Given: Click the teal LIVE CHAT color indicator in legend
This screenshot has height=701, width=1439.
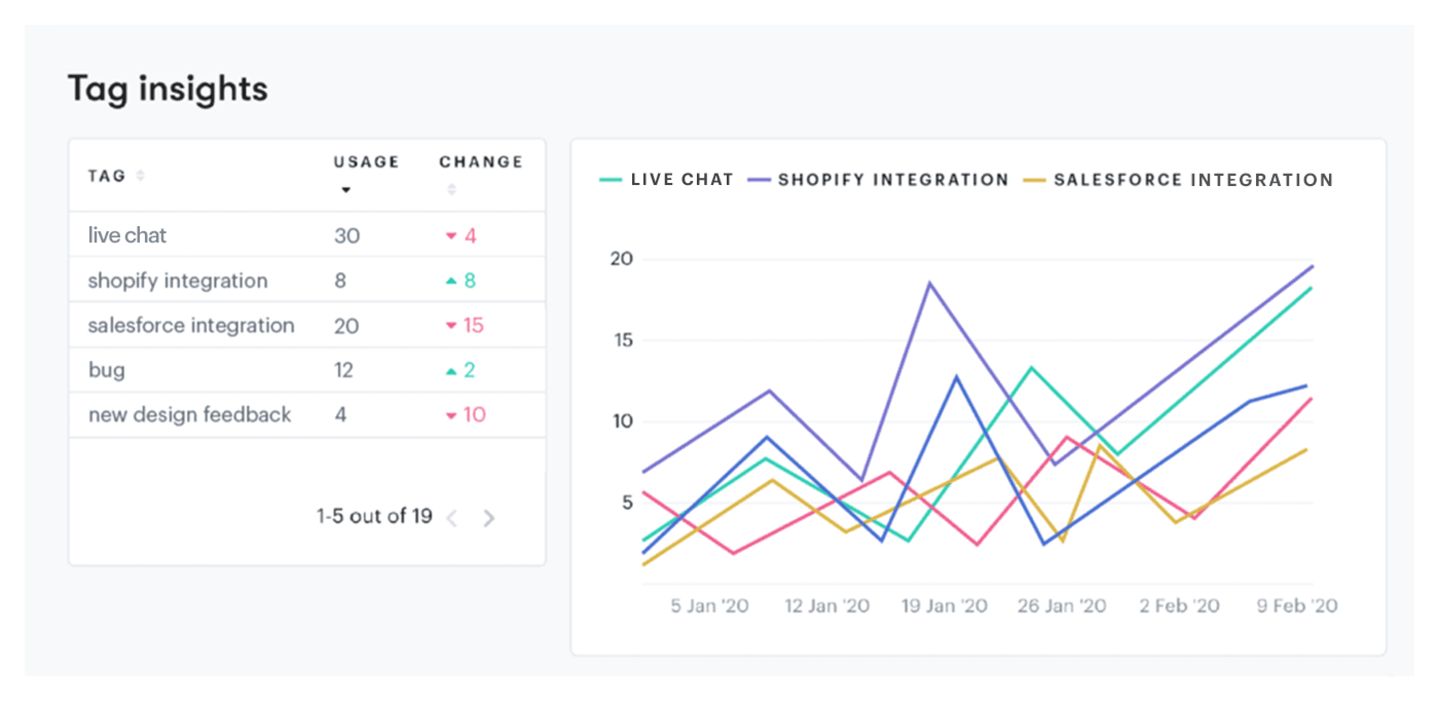Looking at the screenshot, I should click(x=610, y=179).
